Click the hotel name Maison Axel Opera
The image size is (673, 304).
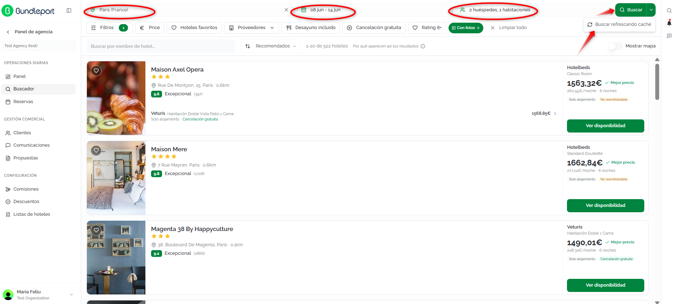click(x=177, y=70)
